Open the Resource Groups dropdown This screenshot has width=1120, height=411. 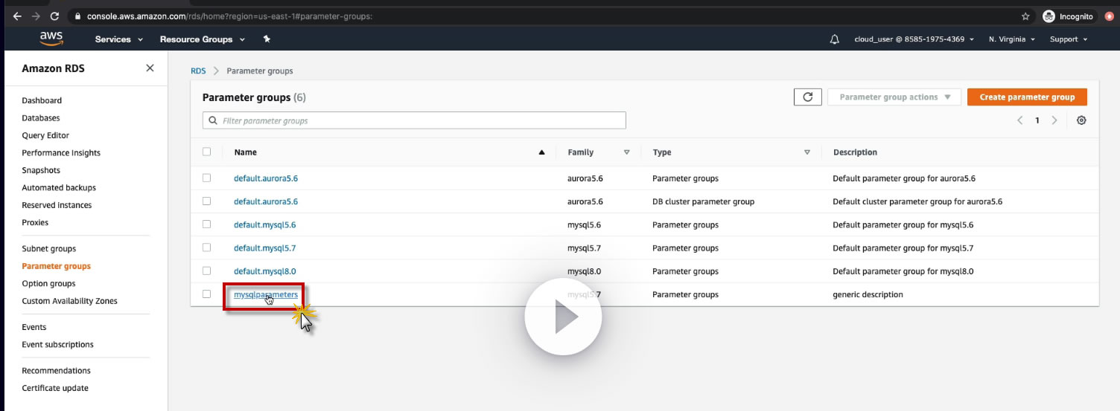click(x=201, y=39)
